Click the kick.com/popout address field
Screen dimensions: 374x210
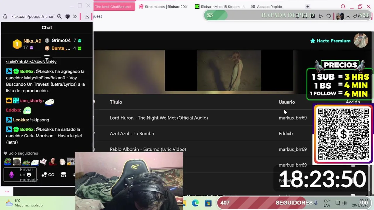click(33, 17)
